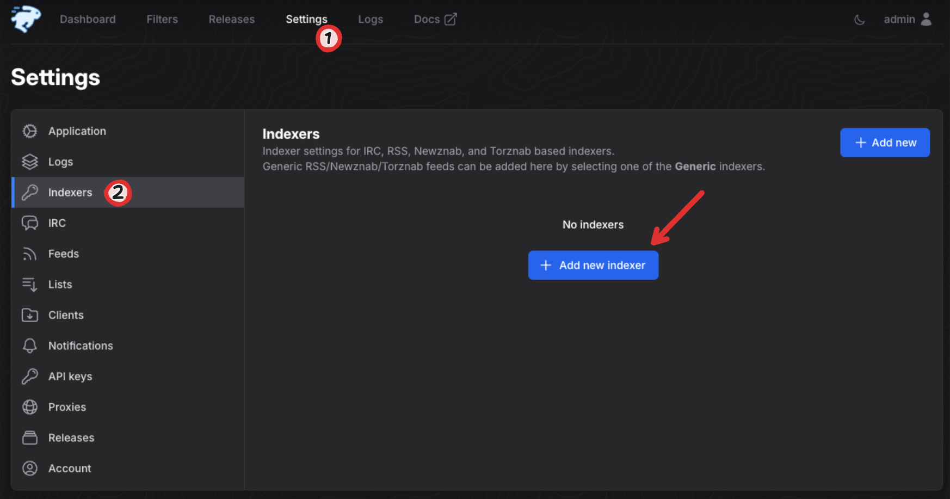This screenshot has height=499, width=950.
Task: Open Docs external link
Action: [x=435, y=20]
